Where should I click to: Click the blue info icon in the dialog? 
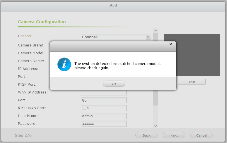click(64, 64)
